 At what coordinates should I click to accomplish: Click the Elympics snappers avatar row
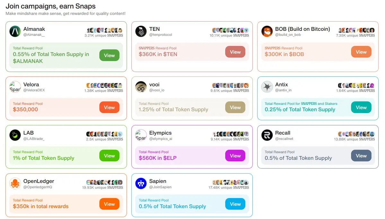(x=231, y=134)
